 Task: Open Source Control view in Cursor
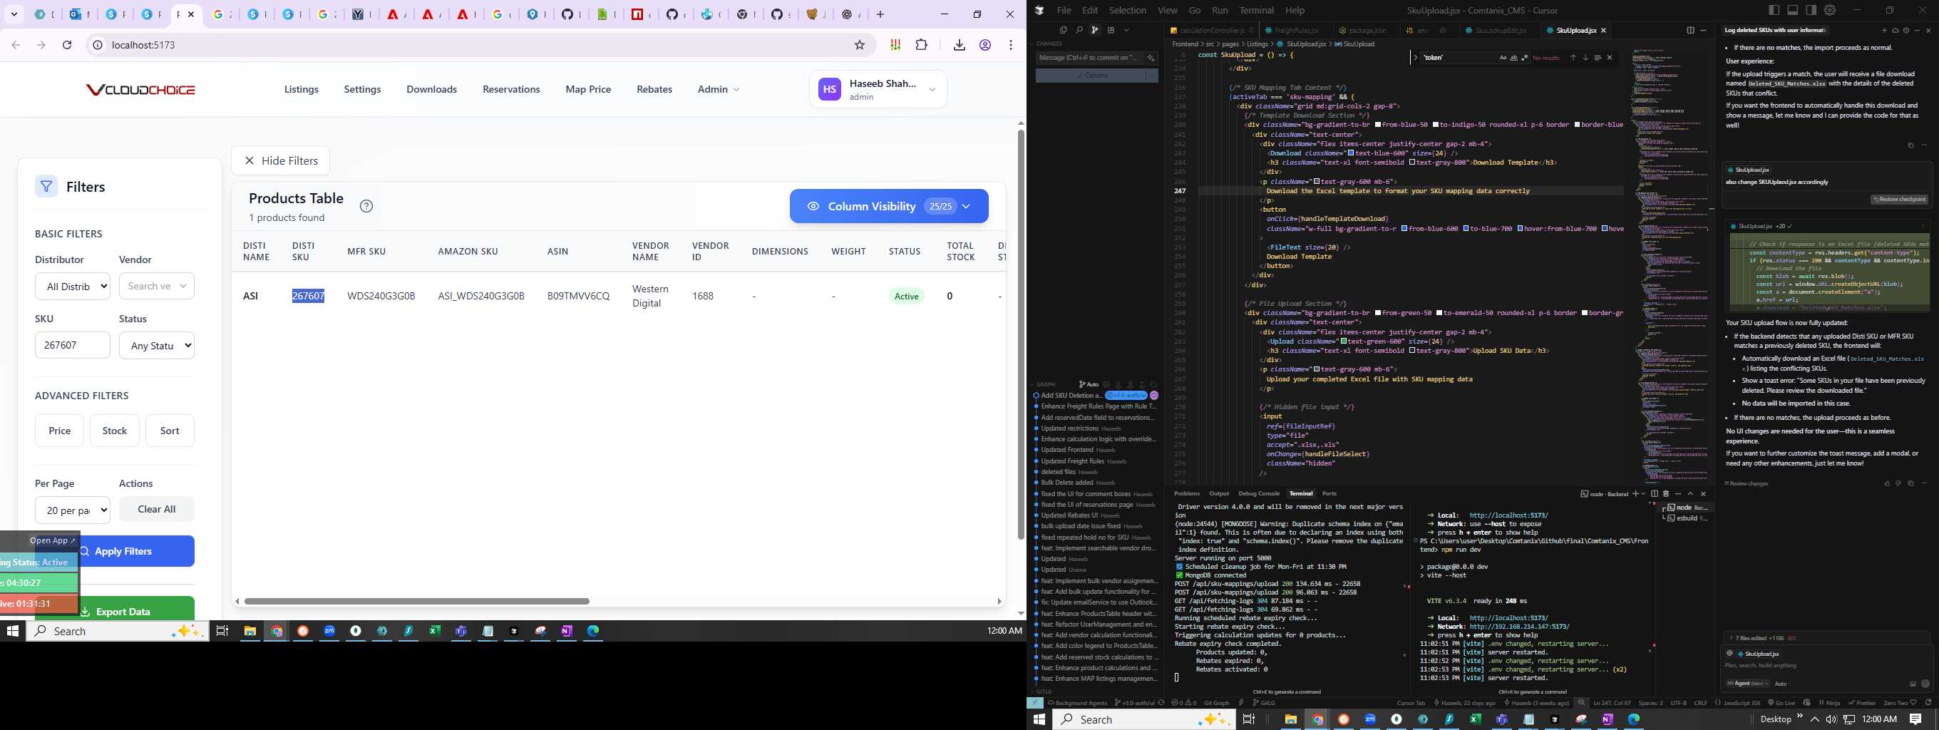coord(1094,30)
